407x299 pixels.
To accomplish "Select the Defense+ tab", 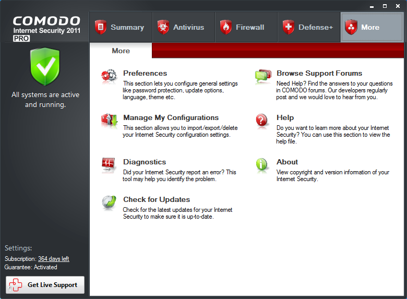I will (x=308, y=27).
